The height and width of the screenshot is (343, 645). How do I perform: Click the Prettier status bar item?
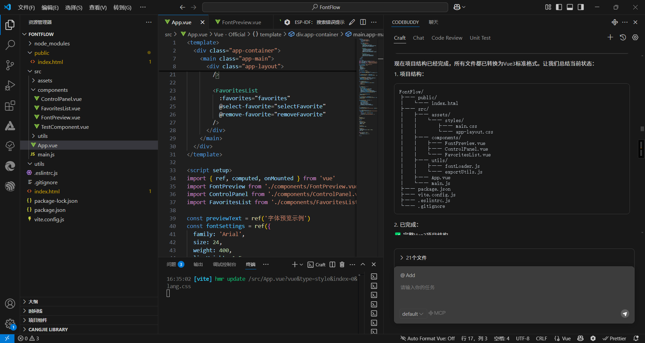(x=614, y=338)
